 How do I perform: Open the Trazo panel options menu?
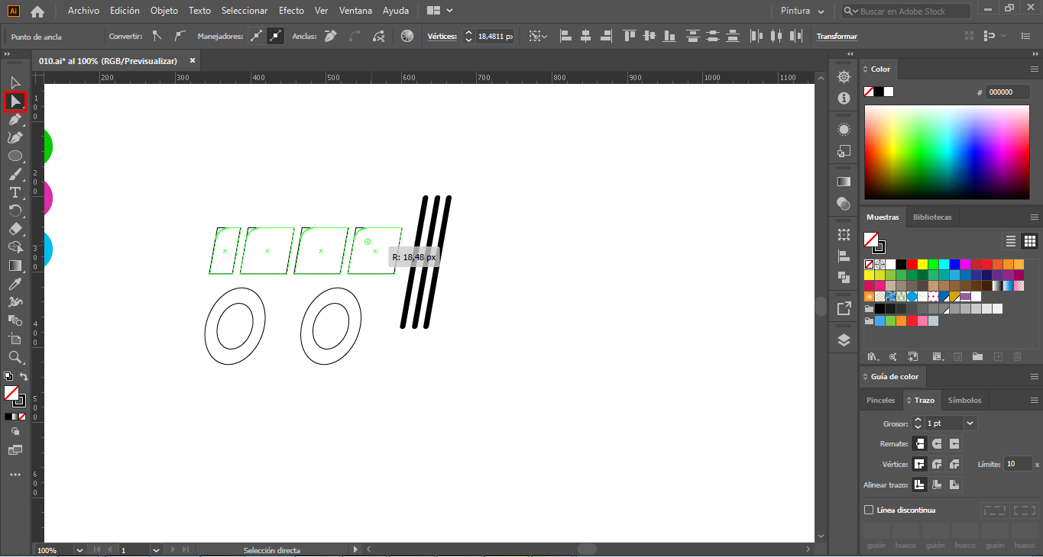click(1035, 400)
